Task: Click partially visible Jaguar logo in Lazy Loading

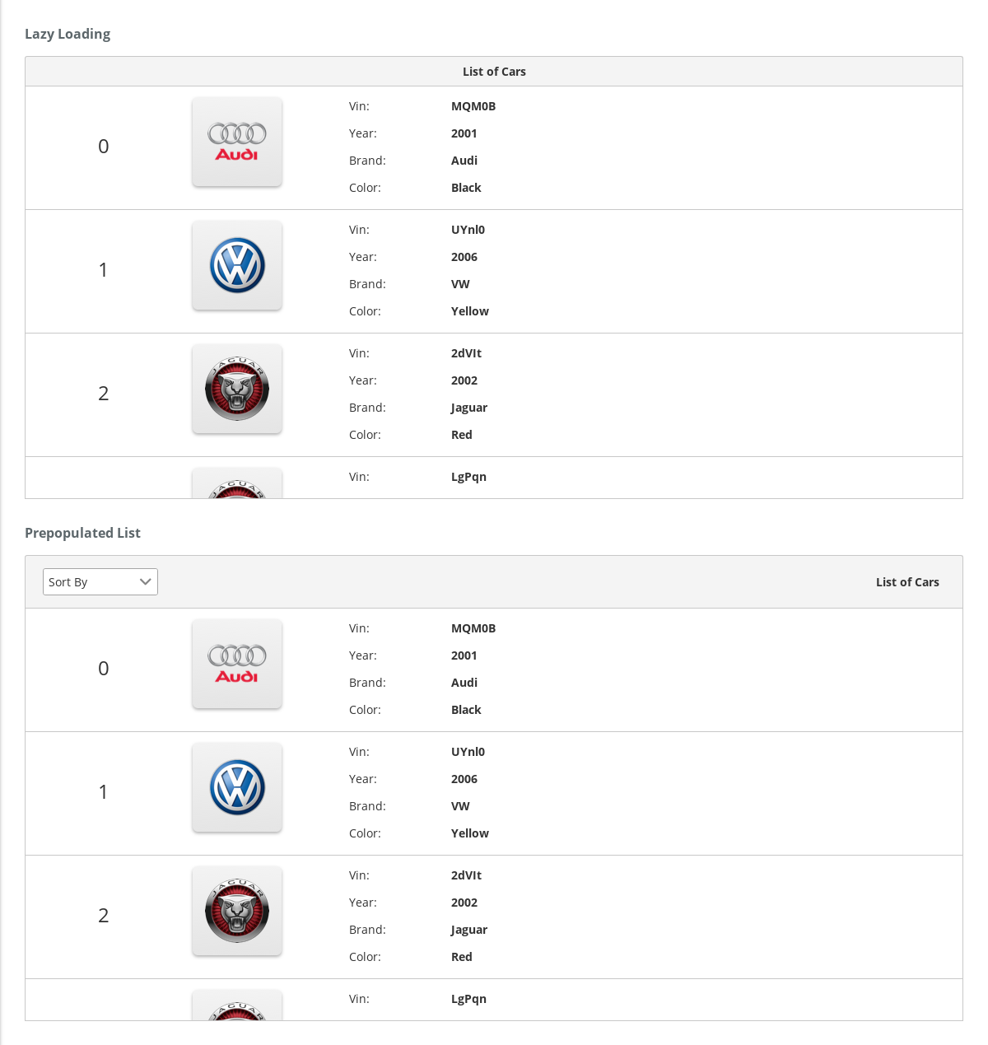Action: [237, 483]
